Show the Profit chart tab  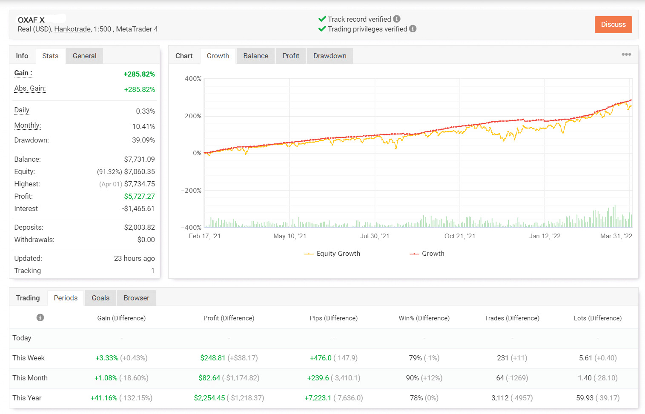click(291, 56)
